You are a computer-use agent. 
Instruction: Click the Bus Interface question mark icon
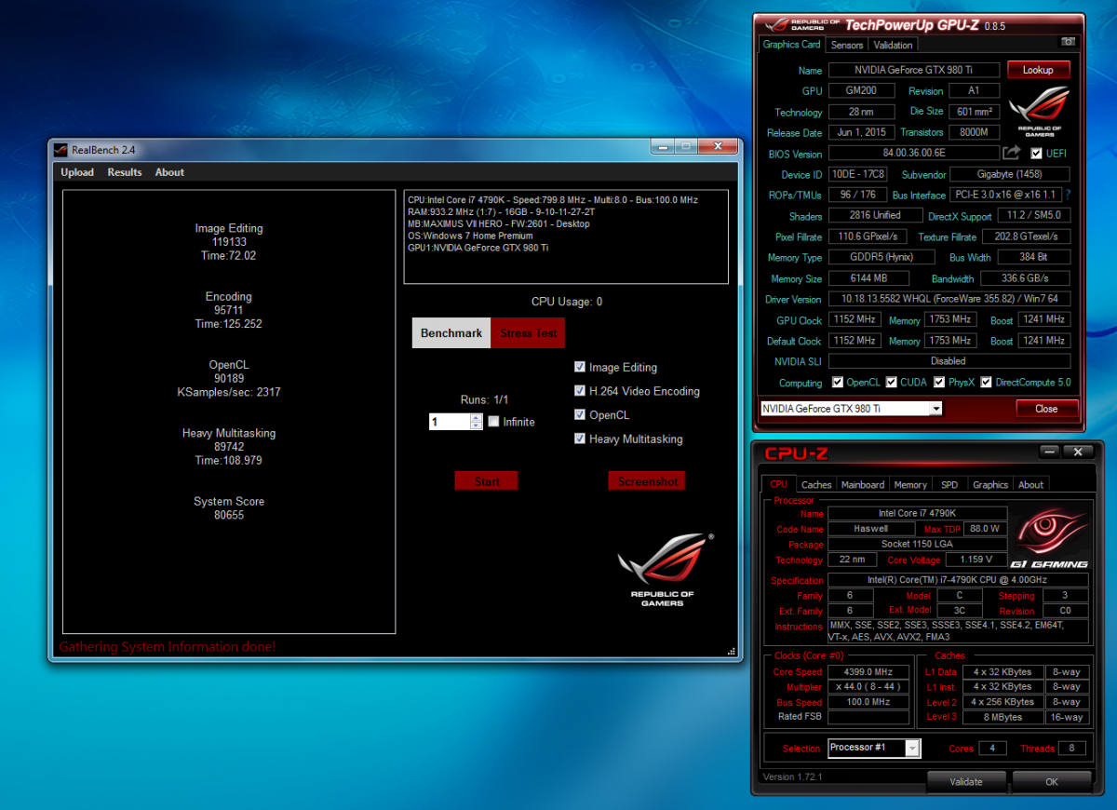pos(1068,195)
